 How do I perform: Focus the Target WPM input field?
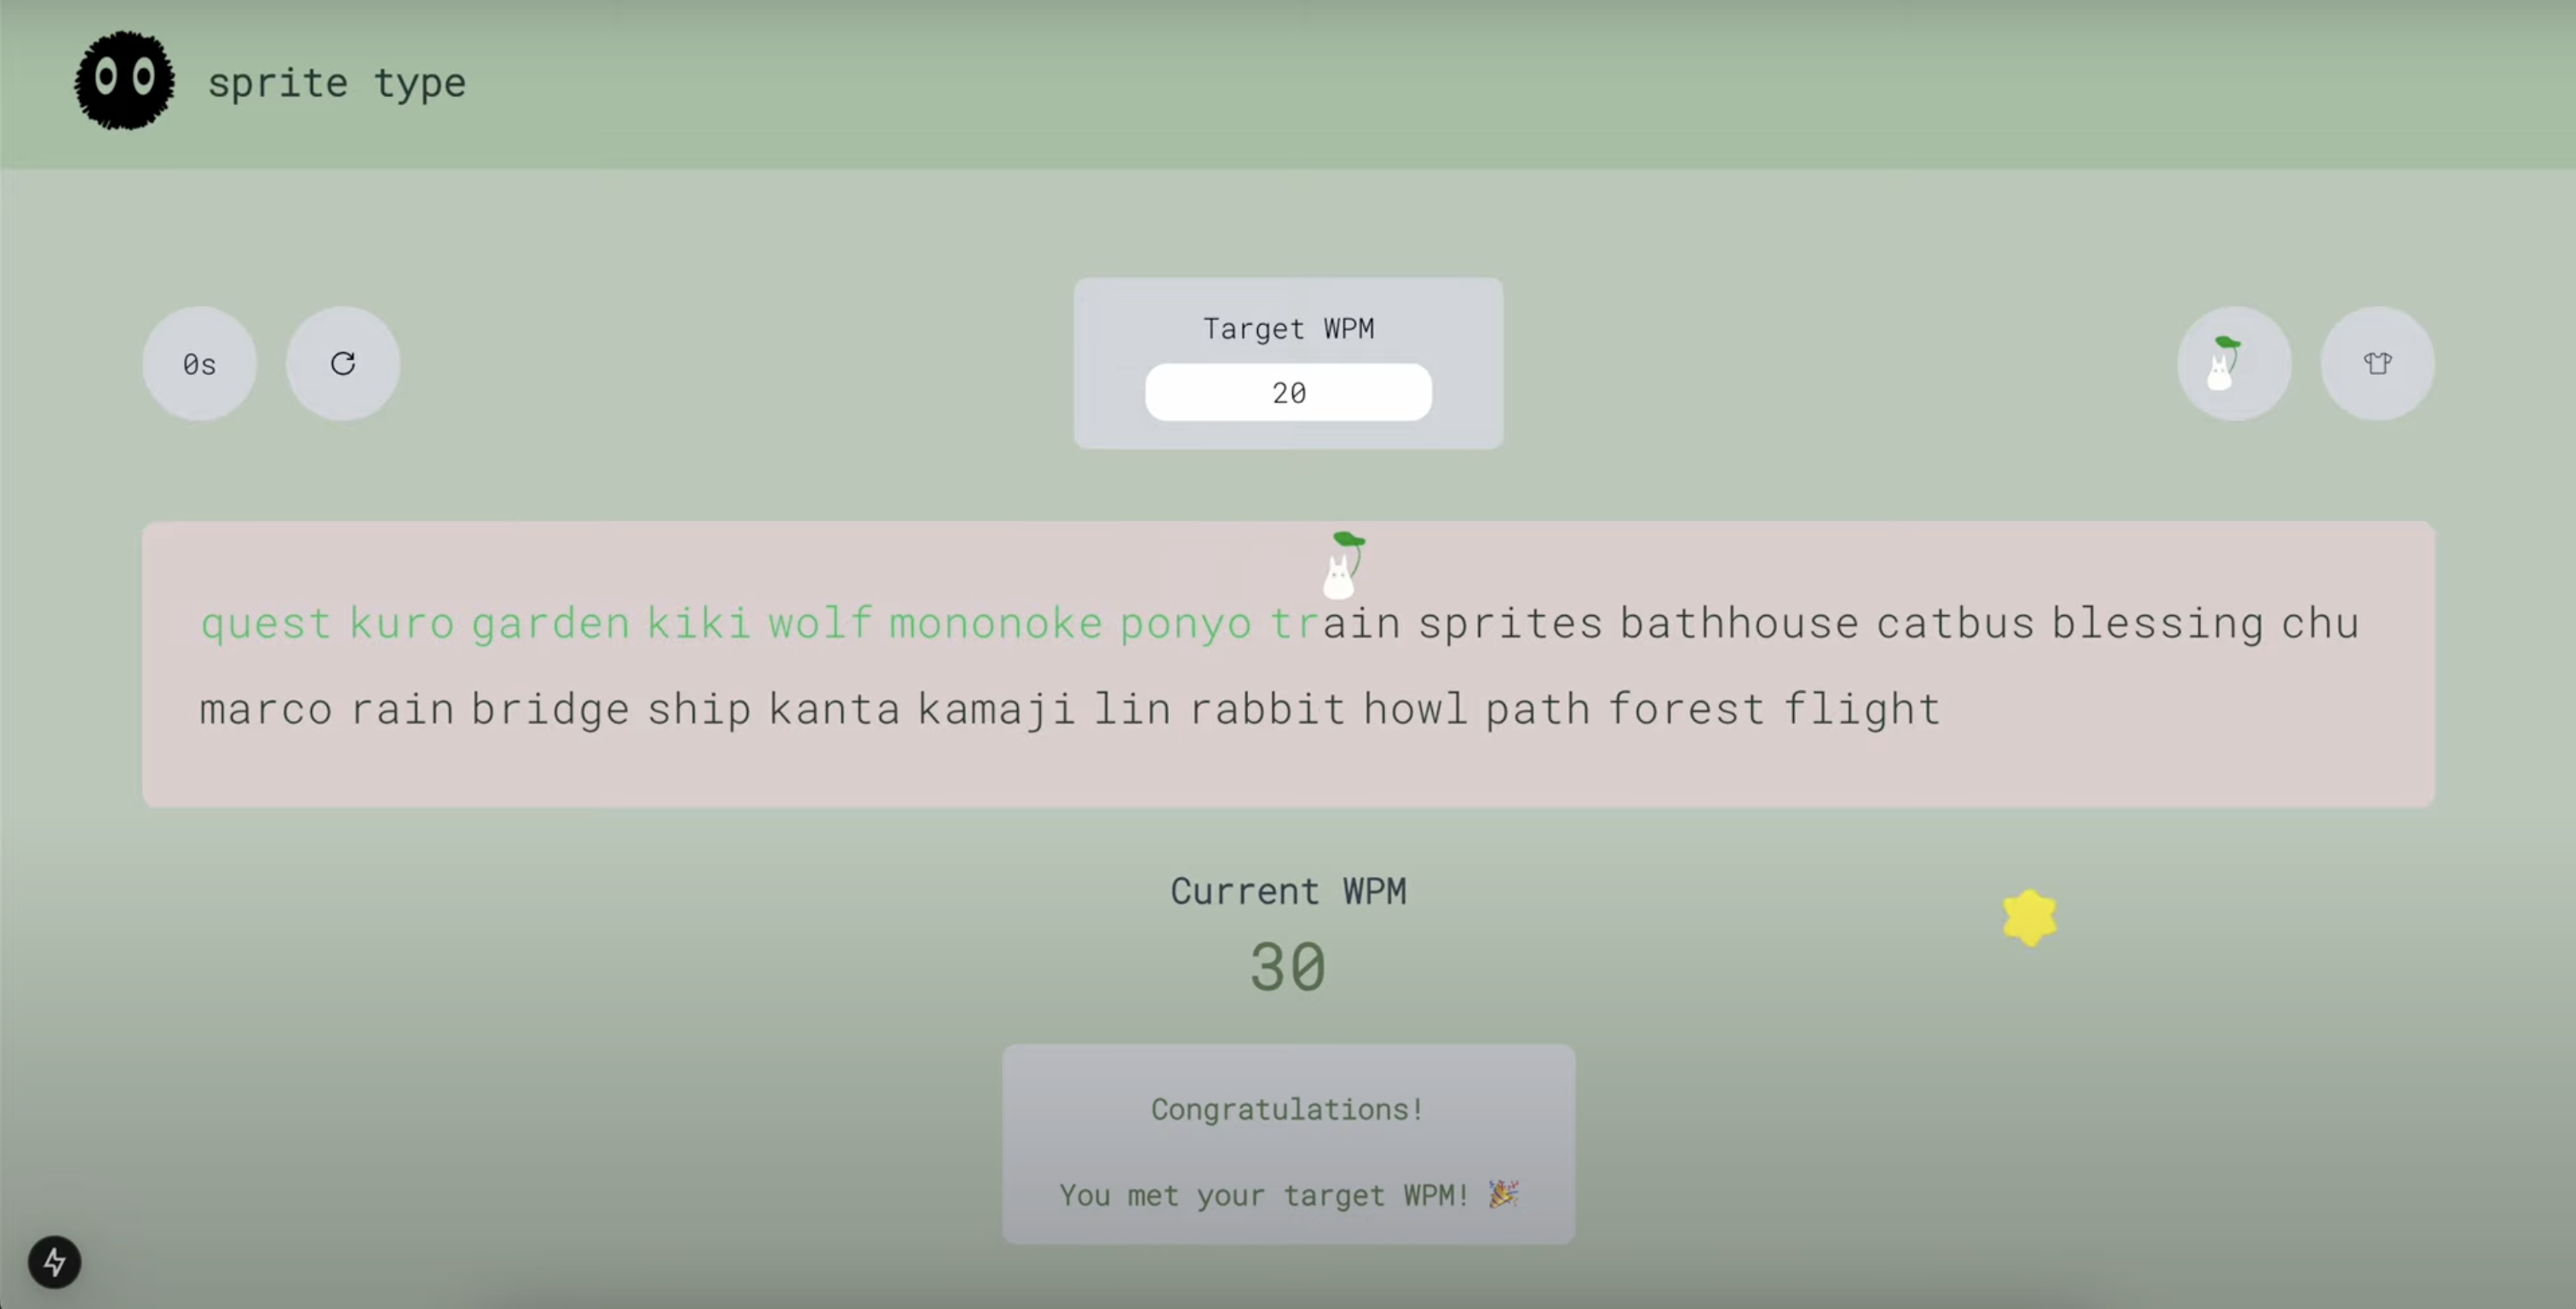point(1288,392)
